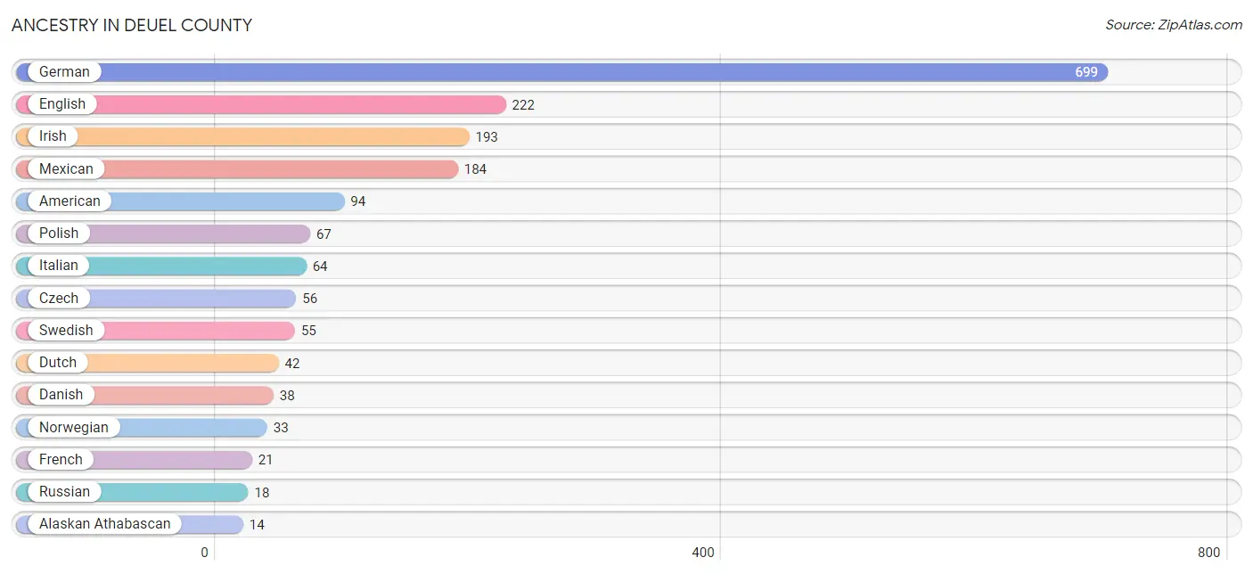Click the 'Ancestry in Deuel County' title

click(132, 25)
